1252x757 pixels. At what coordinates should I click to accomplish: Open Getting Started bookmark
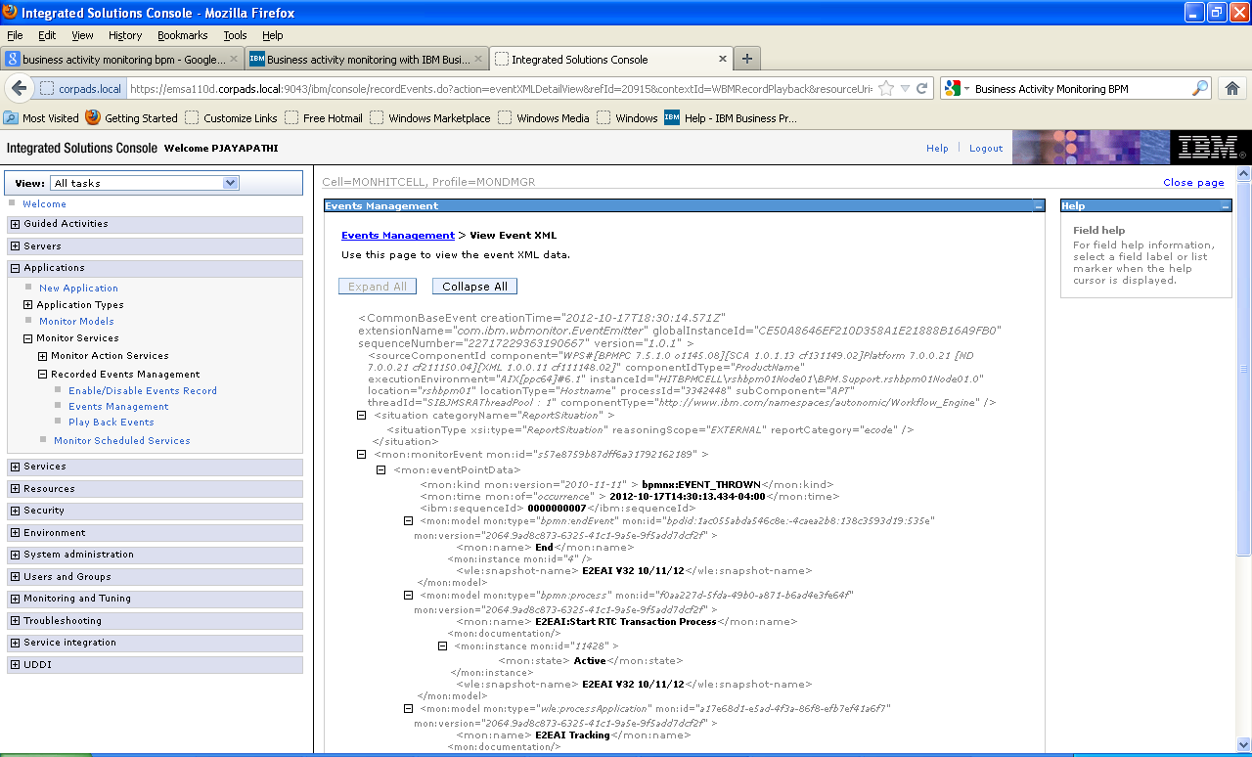(132, 117)
